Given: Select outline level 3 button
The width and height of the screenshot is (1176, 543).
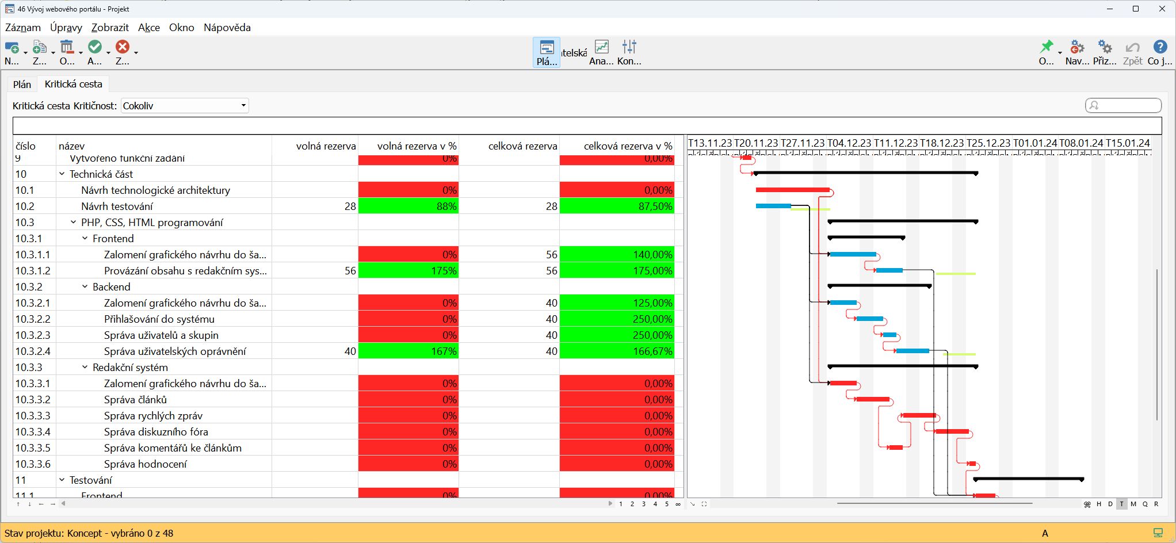Looking at the screenshot, I should (644, 504).
